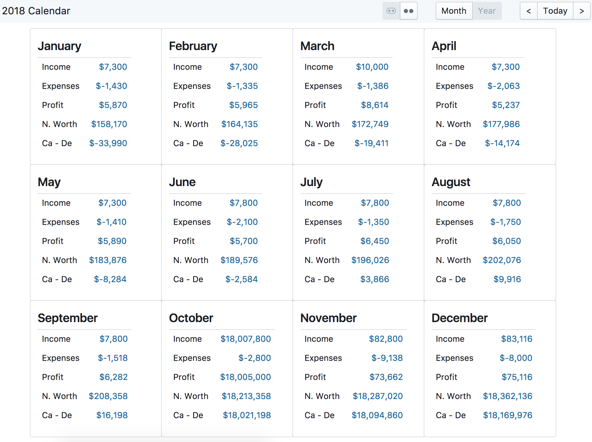Screen dimensions: 592x442
Task: Select December net worth amount
Action: 507,396
